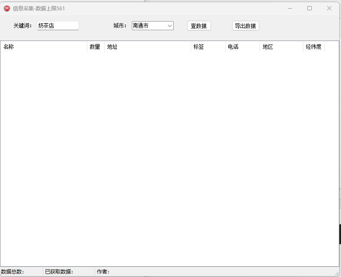Choose the 标签 column header
341x277 pixels.
point(208,47)
